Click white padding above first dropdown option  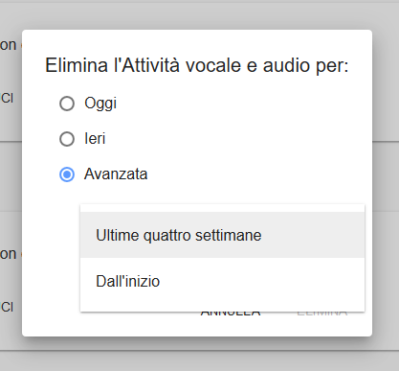coord(222,208)
